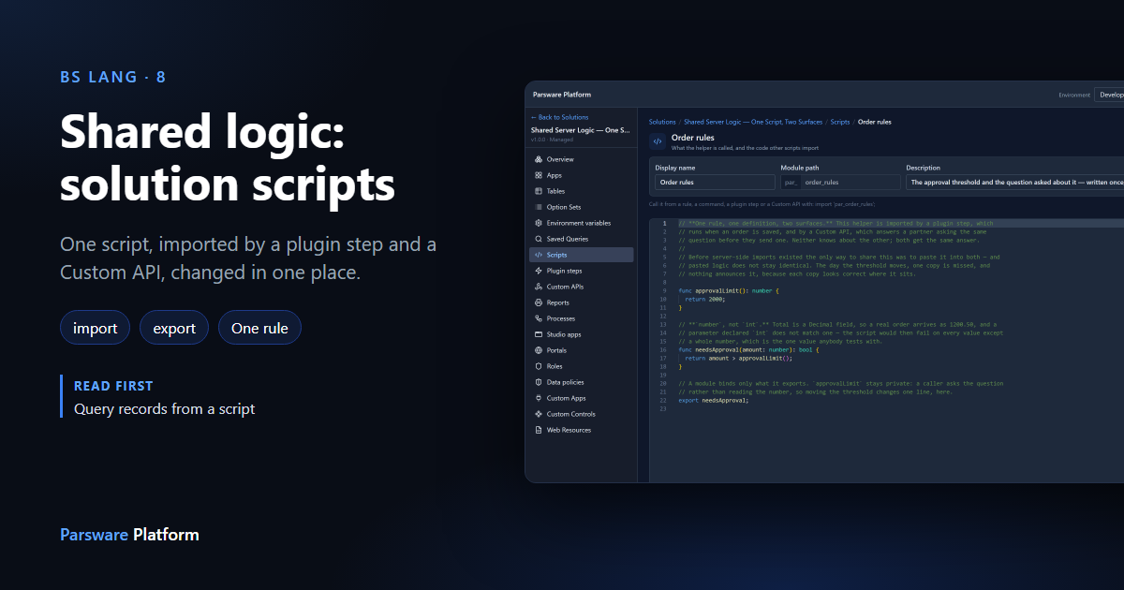Click the Order rules breadcrumb

(875, 122)
